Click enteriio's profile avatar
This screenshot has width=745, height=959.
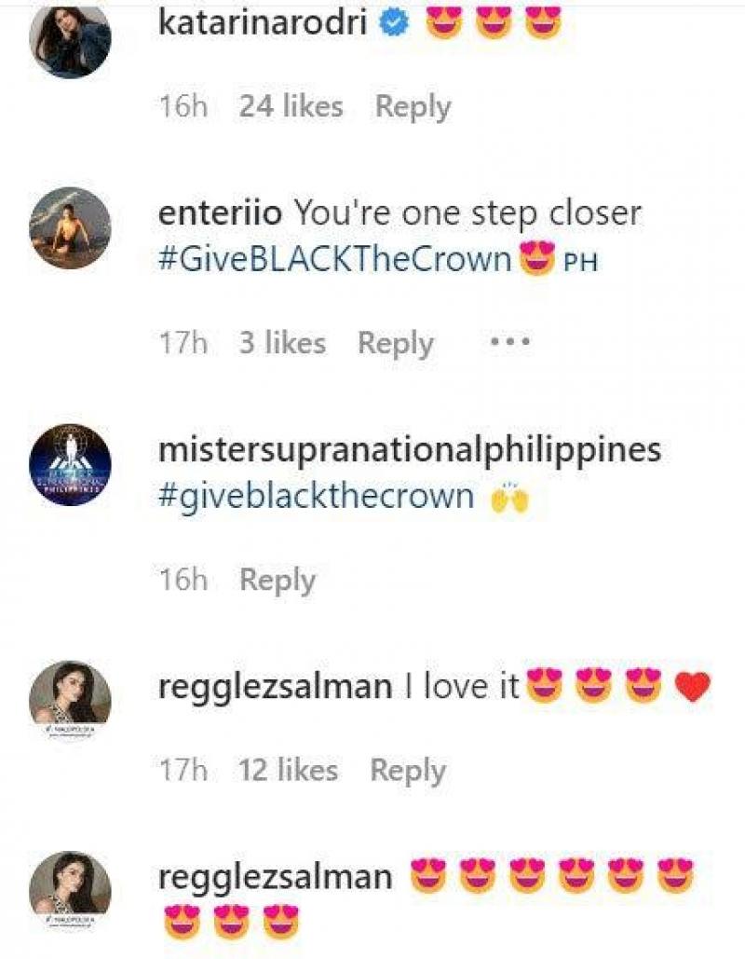[71, 228]
